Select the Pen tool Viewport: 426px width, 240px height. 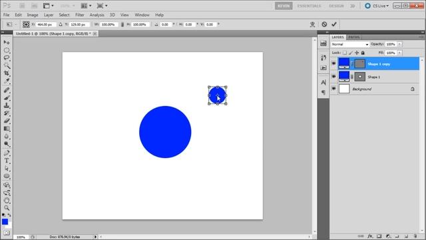point(7,153)
